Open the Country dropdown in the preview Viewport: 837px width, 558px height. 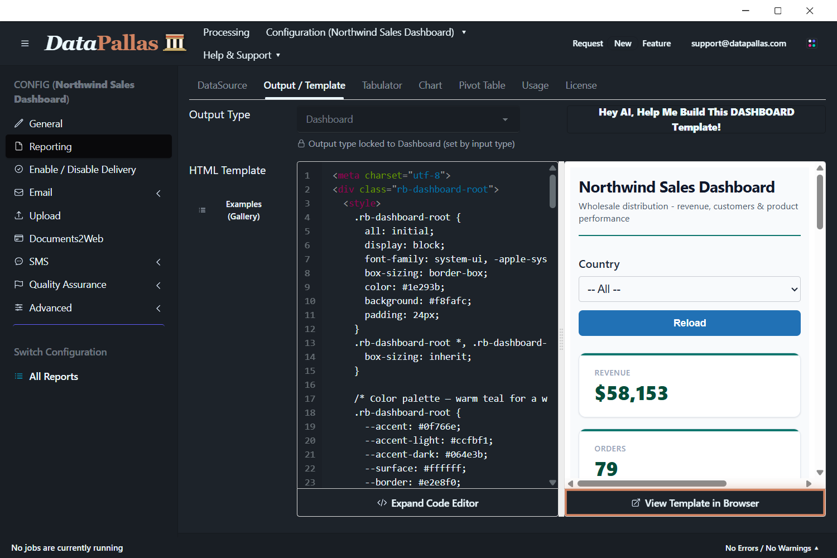[x=690, y=289]
